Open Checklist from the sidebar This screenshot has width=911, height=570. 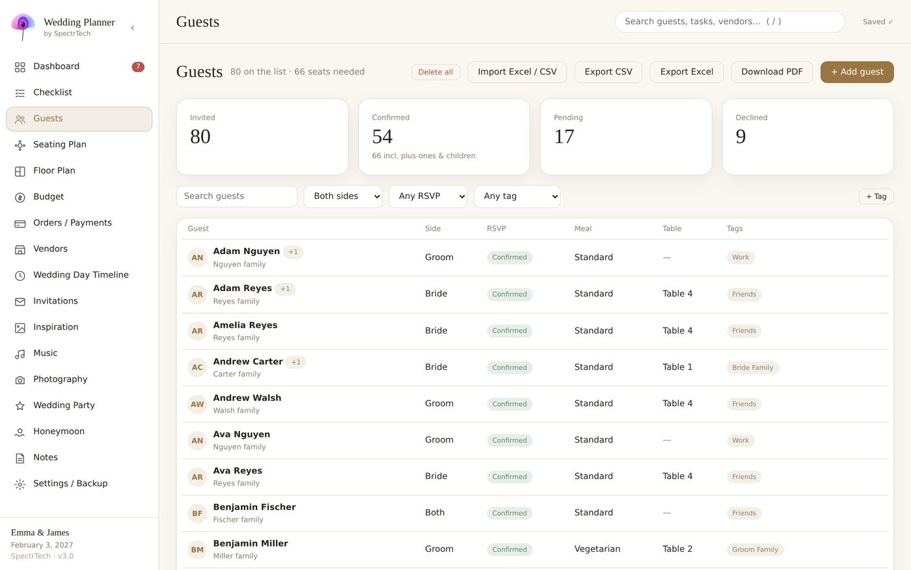[x=79, y=93]
